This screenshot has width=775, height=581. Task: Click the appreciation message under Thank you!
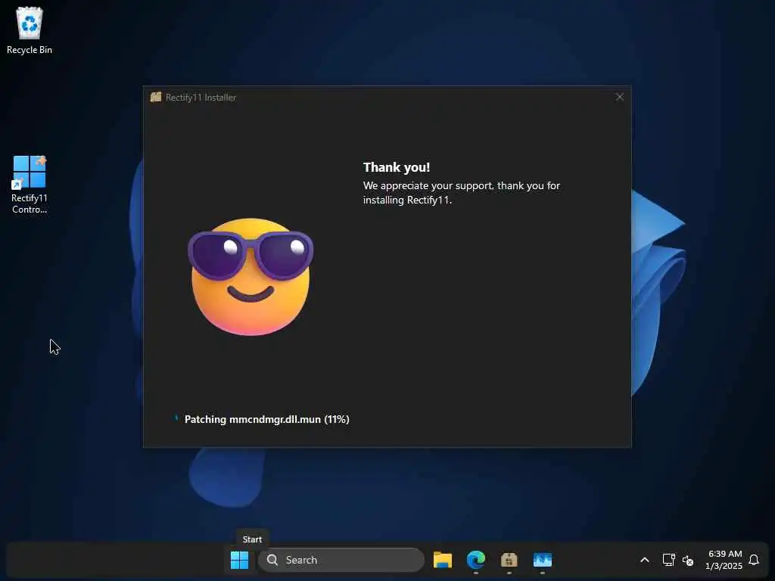point(462,193)
